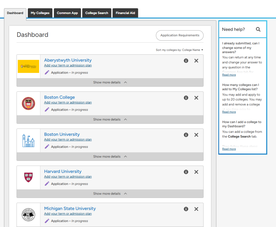Click the Boston College seal logo
276x227 pixels.
(x=28, y=103)
